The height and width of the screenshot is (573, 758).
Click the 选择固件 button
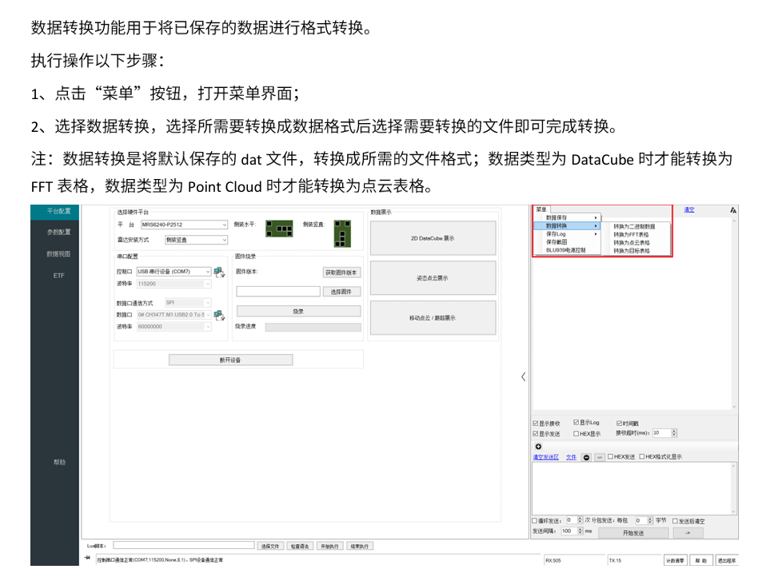(x=341, y=292)
